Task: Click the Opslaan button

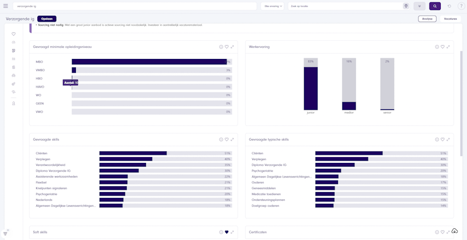Action: (47, 19)
